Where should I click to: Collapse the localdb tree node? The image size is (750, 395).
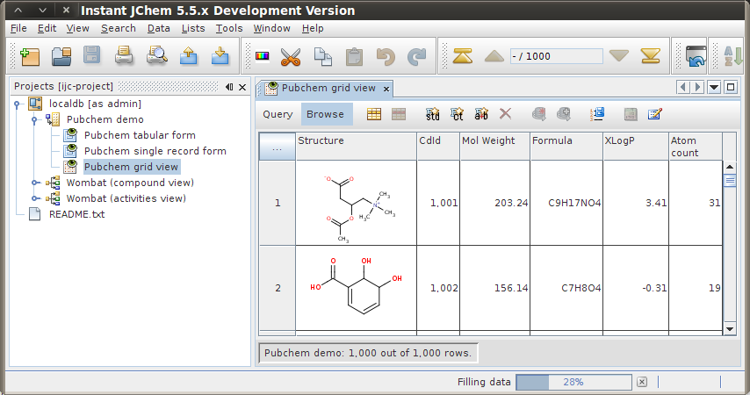pyautogui.click(x=17, y=104)
